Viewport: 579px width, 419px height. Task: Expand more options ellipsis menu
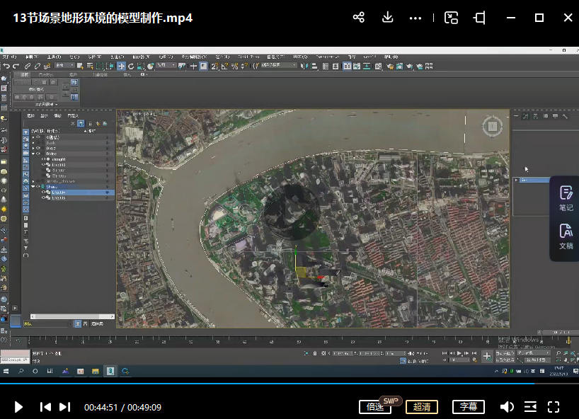click(x=415, y=18)
